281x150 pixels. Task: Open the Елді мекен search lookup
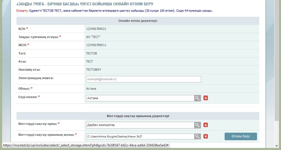point(198,98)
